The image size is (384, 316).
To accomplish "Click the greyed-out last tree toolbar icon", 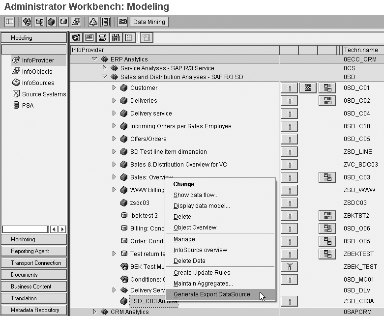I will (x=147, y=37).
